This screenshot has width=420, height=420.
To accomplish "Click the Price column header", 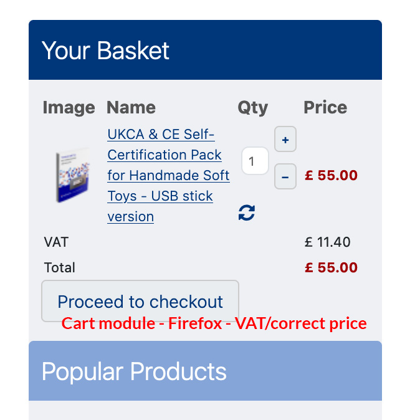I will point(325,107).
